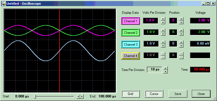Increase Channel 1 volts per division
The image size is (217, 101).
[x=163, y=19]
